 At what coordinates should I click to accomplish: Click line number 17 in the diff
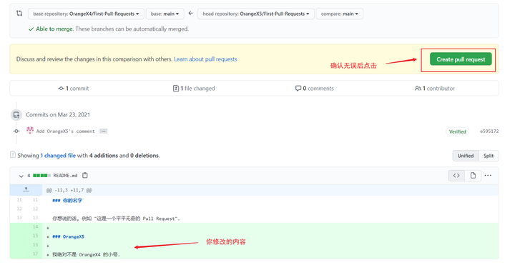tap(35, 254)
